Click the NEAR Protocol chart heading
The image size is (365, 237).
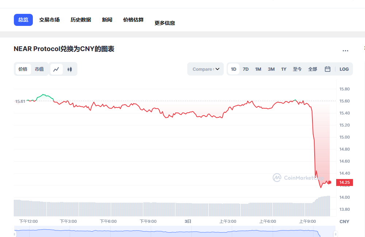coord(64,49)
